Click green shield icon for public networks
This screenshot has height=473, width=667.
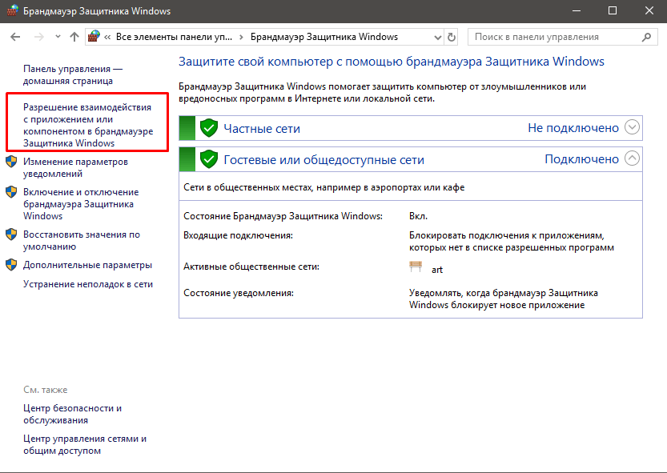[209, 159]
